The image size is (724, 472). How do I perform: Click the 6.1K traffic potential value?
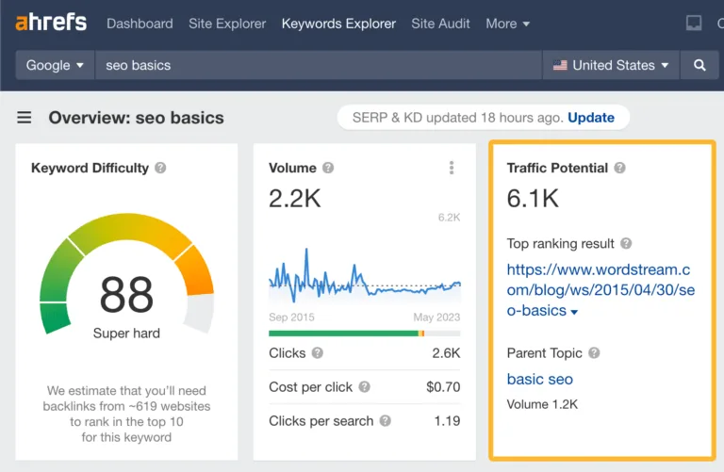pyautogui.click(x=533, y=199)
